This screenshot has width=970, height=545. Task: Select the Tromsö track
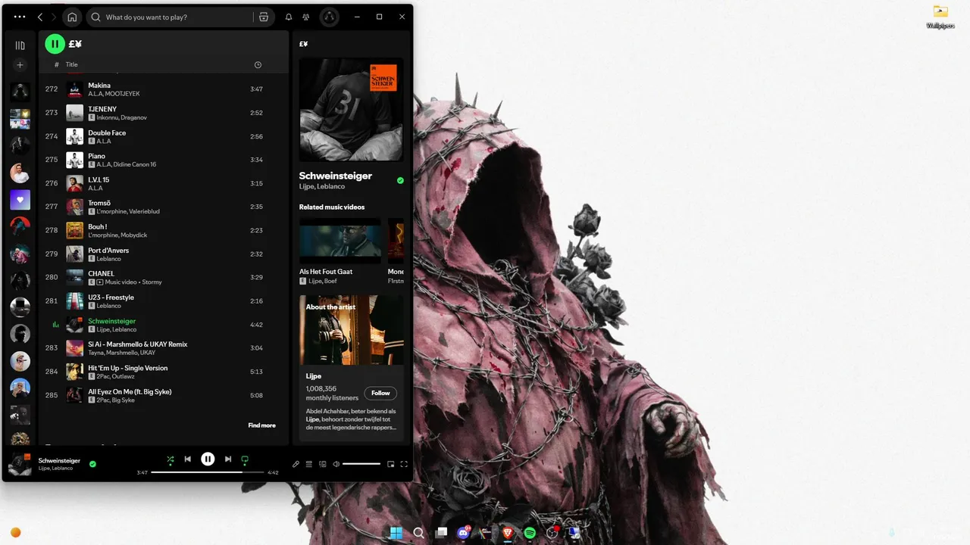coord(164,207)
